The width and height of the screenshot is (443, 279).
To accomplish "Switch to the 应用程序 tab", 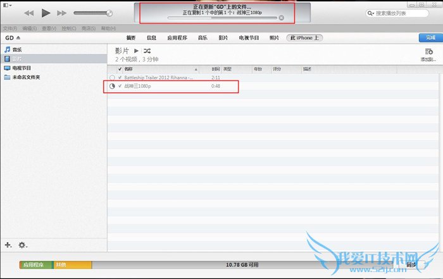I will pyautogui.click(x=177, y=38).
